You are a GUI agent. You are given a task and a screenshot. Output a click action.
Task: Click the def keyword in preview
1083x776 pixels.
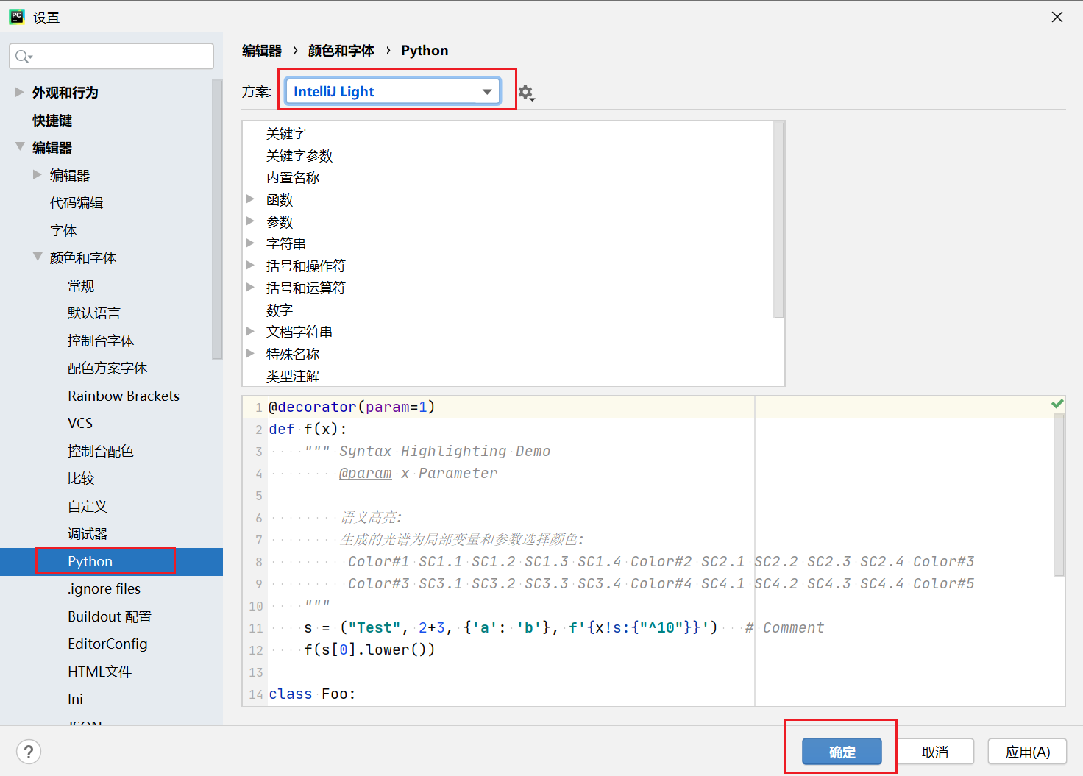pyautogui.click(x=281, y=429)
